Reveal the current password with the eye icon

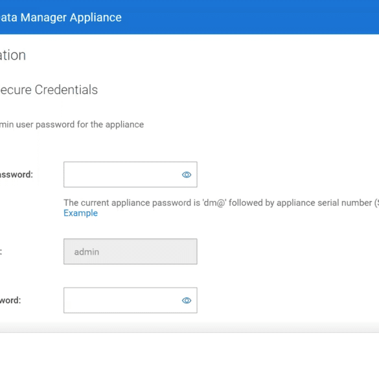coord(187,174)
